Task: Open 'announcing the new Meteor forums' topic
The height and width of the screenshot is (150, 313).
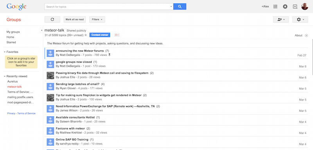Action: pos(80,51)
